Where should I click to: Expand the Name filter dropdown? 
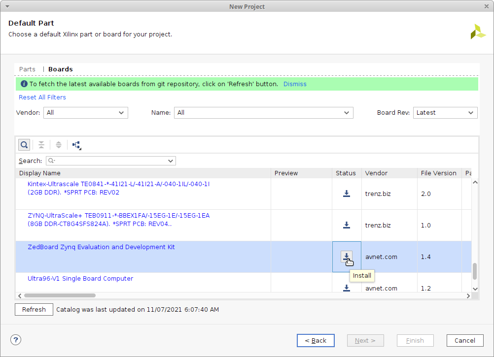click(x=263, y=113)
